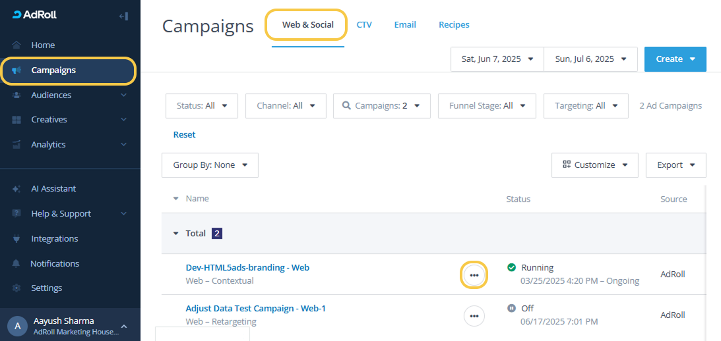Click the Notifications bell icon
Image resolution: width=721 pixels, height=341 pixels.
pyautogui.click(x=16, y=264)
